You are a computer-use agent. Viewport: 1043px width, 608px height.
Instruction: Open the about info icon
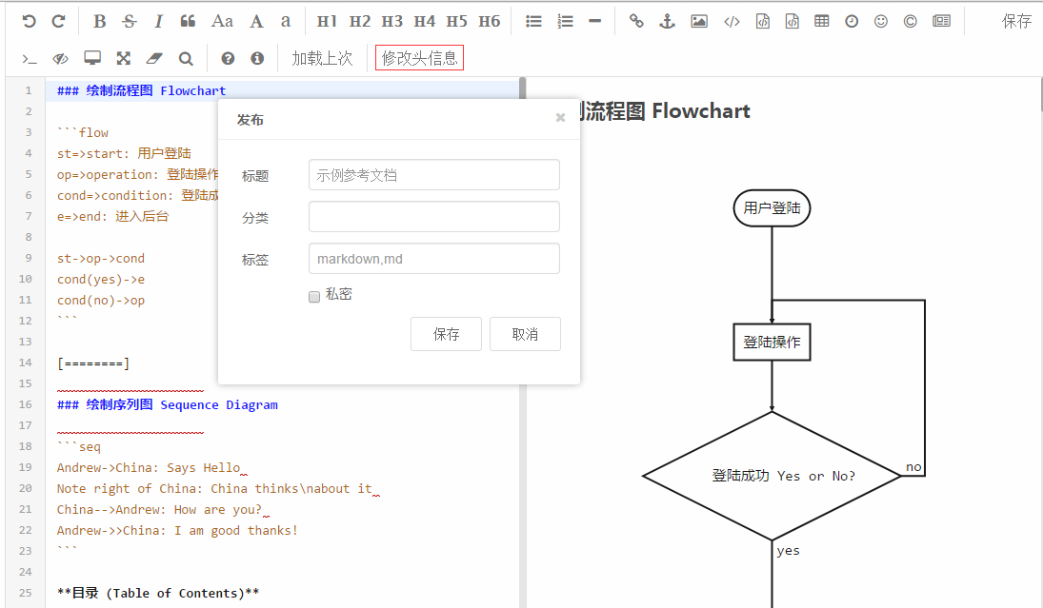[257, 58]
